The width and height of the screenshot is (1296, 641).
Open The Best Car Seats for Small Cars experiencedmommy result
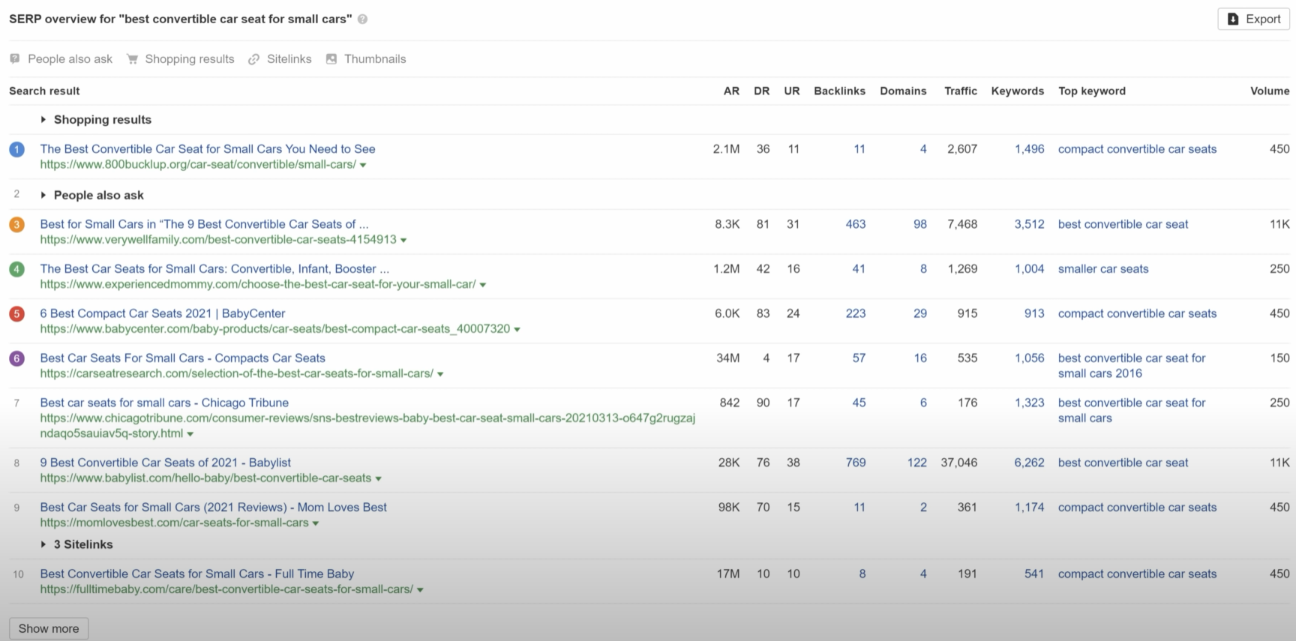[214, 269]
